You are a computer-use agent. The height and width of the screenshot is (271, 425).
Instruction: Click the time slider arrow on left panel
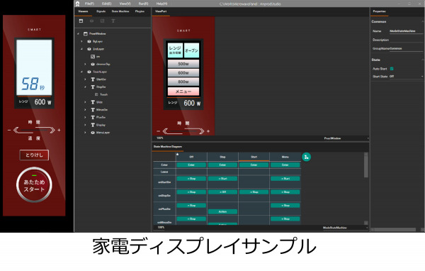click(34, 131)
